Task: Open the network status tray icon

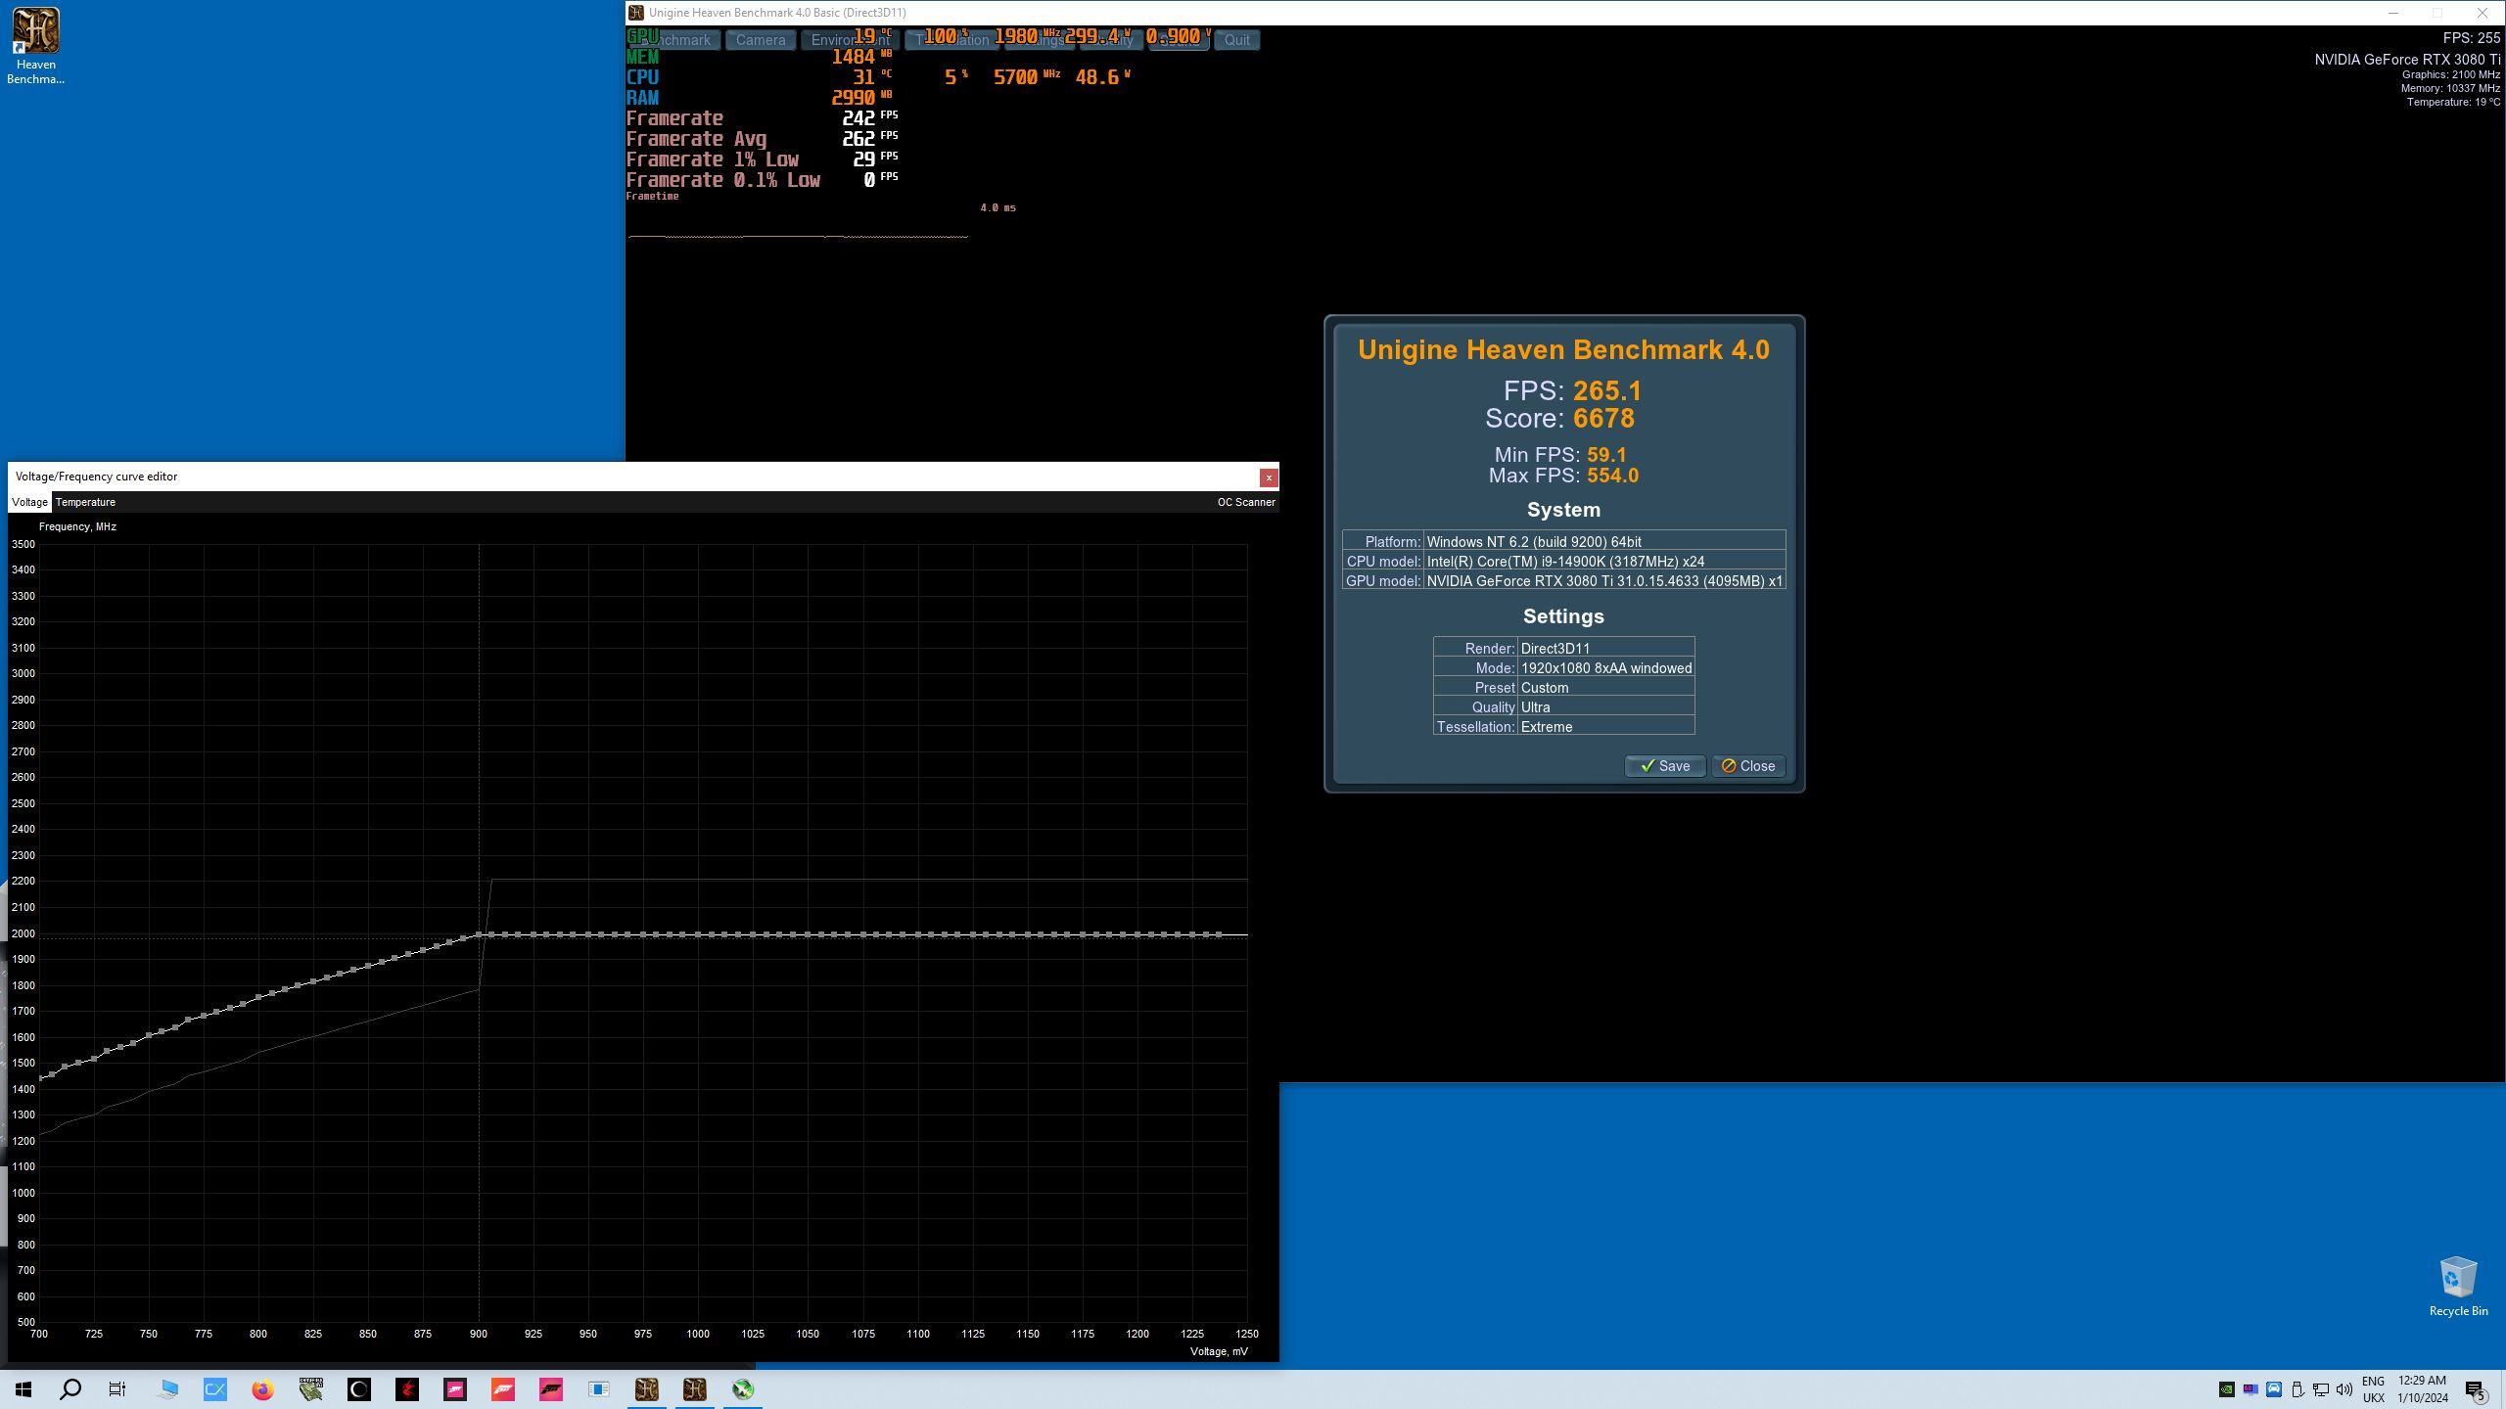Action: click(x=2321, y=1389)
